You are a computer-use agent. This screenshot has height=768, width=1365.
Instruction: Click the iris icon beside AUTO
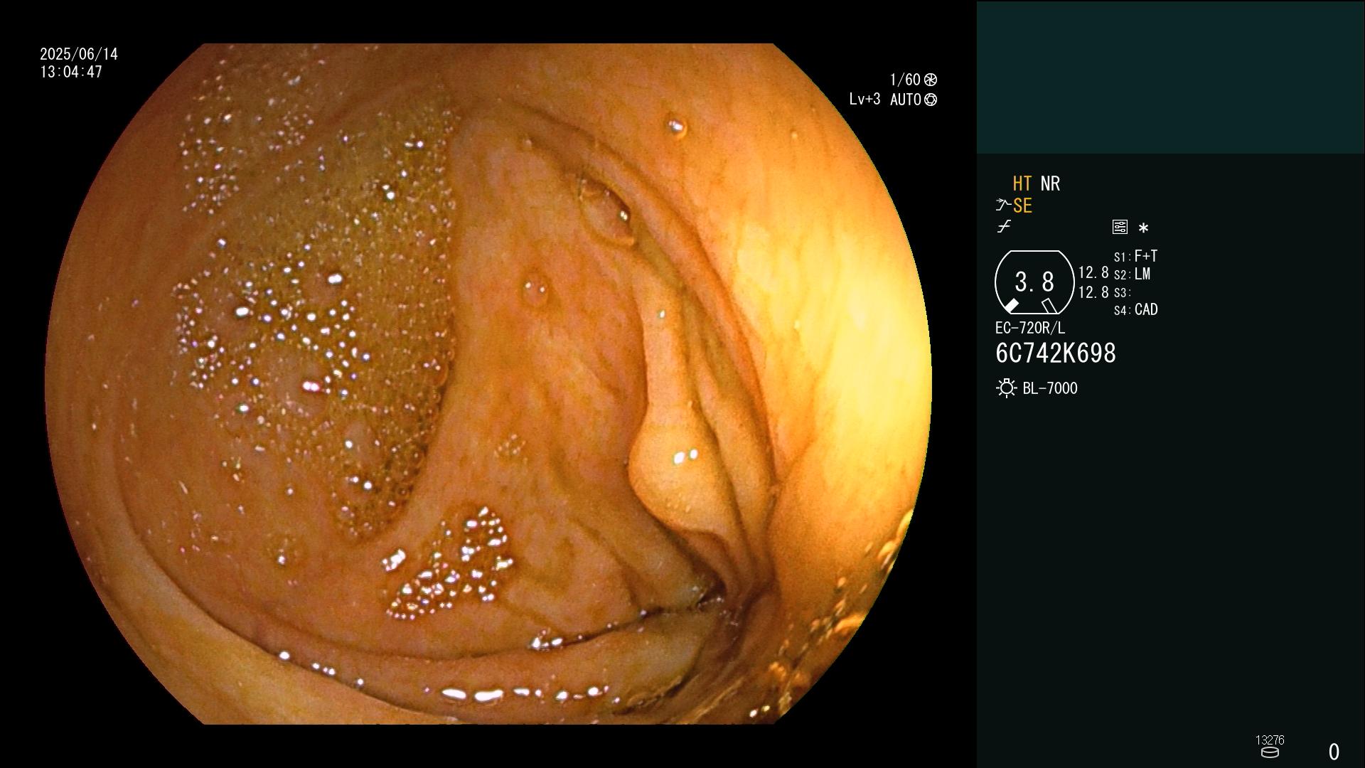click(x=931, y=100)
